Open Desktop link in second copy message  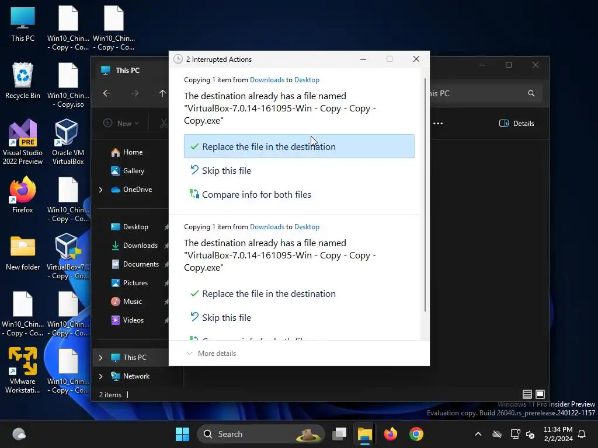pos(307,227)
